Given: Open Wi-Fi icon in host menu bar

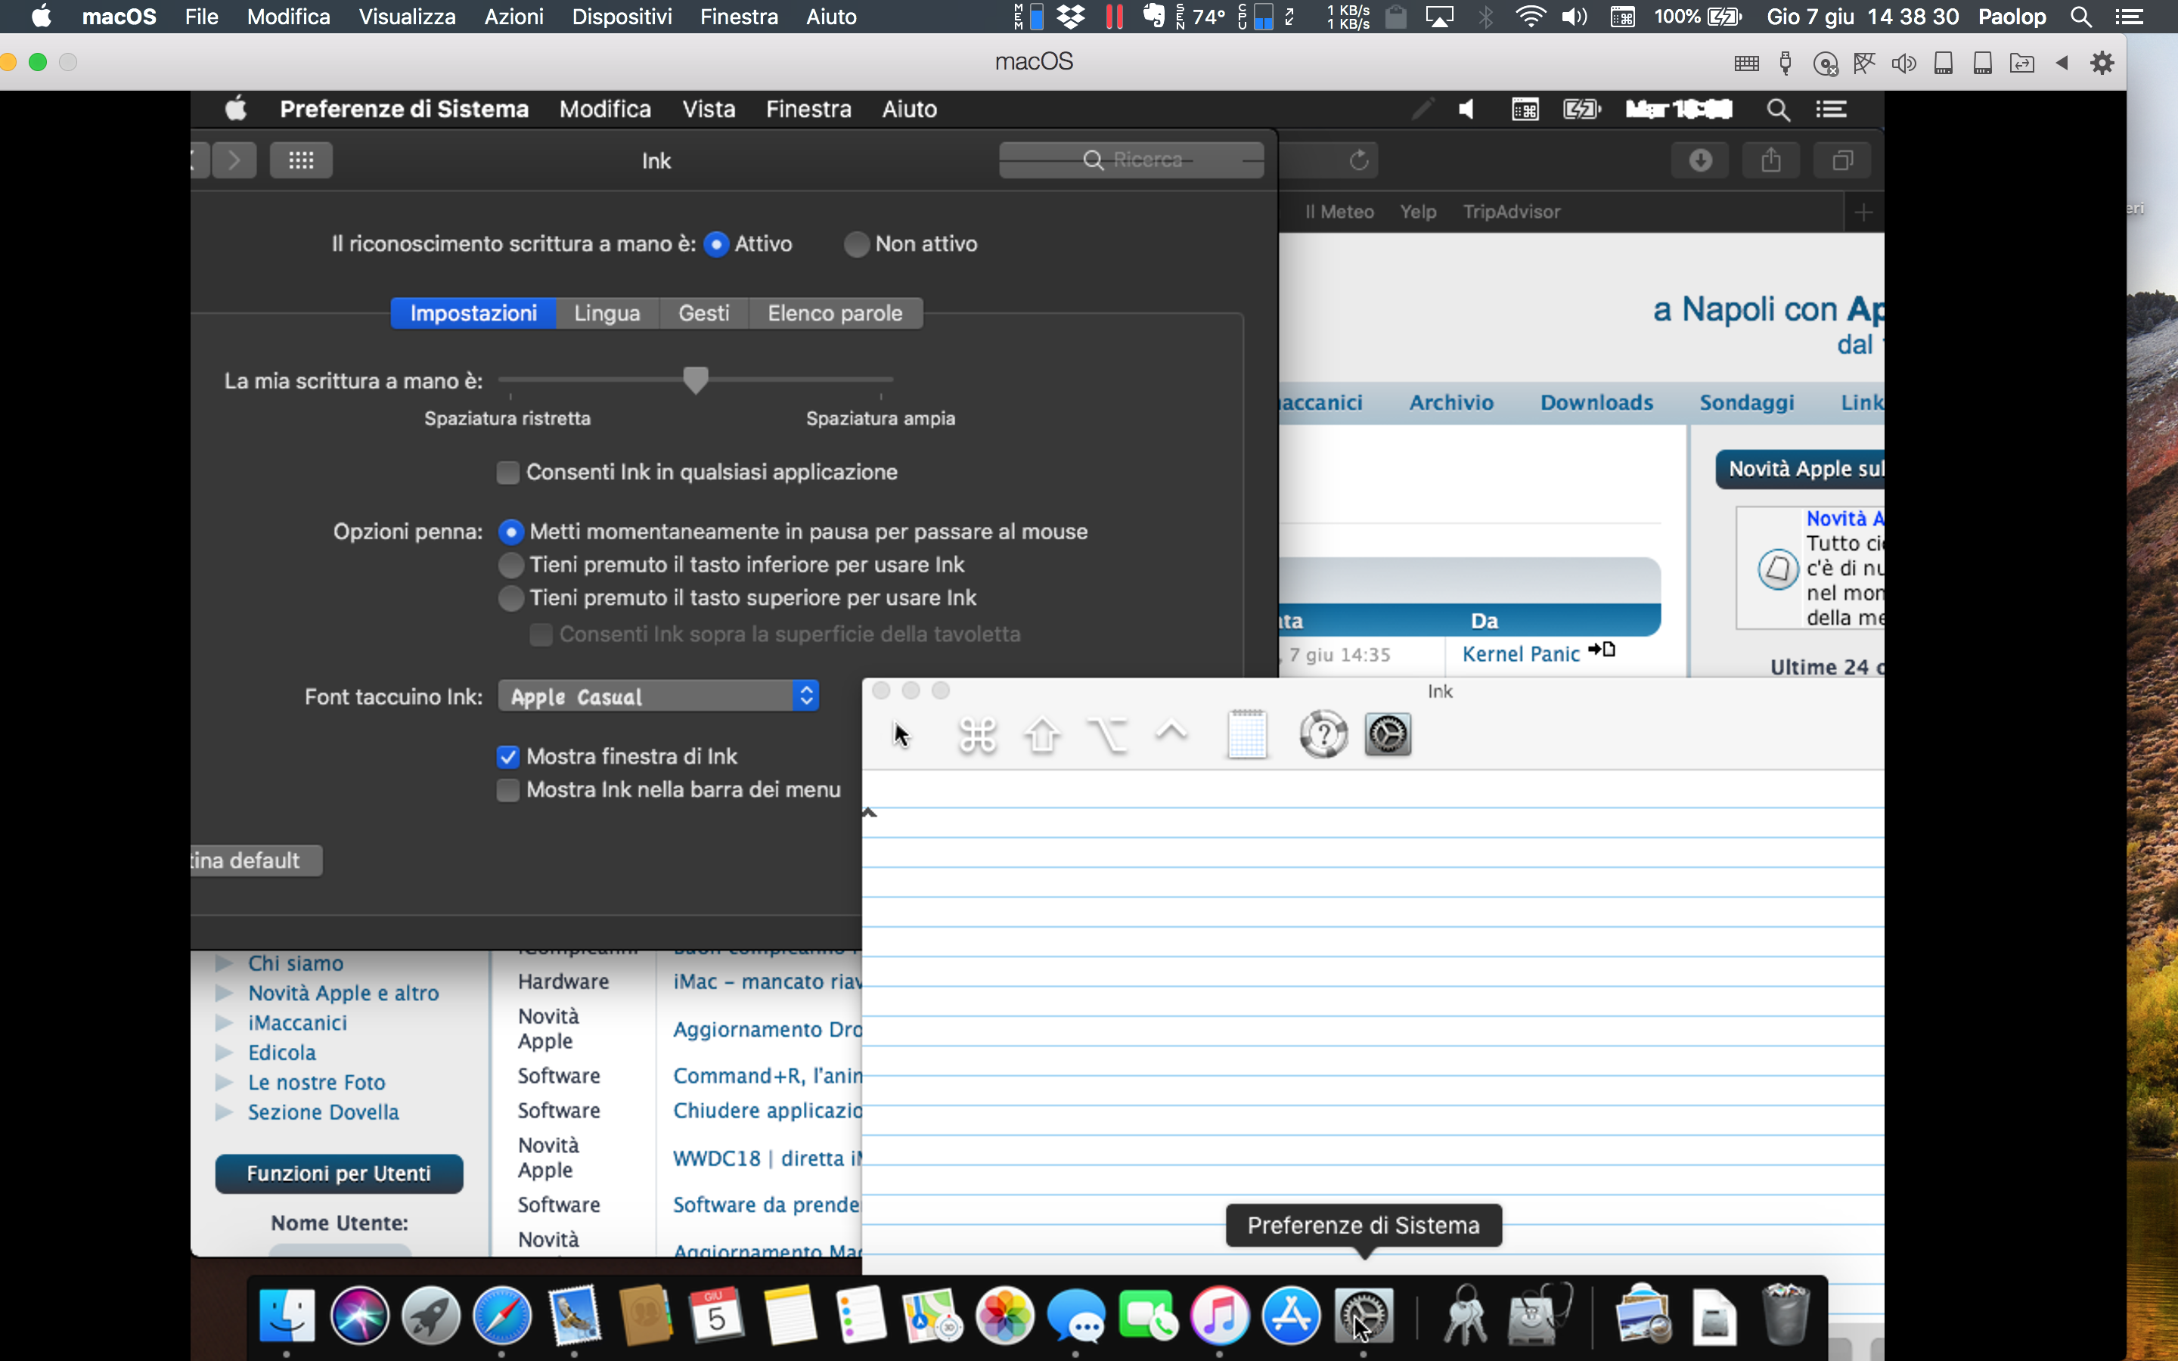Looking at the screenshot, I should point(1530,16).
